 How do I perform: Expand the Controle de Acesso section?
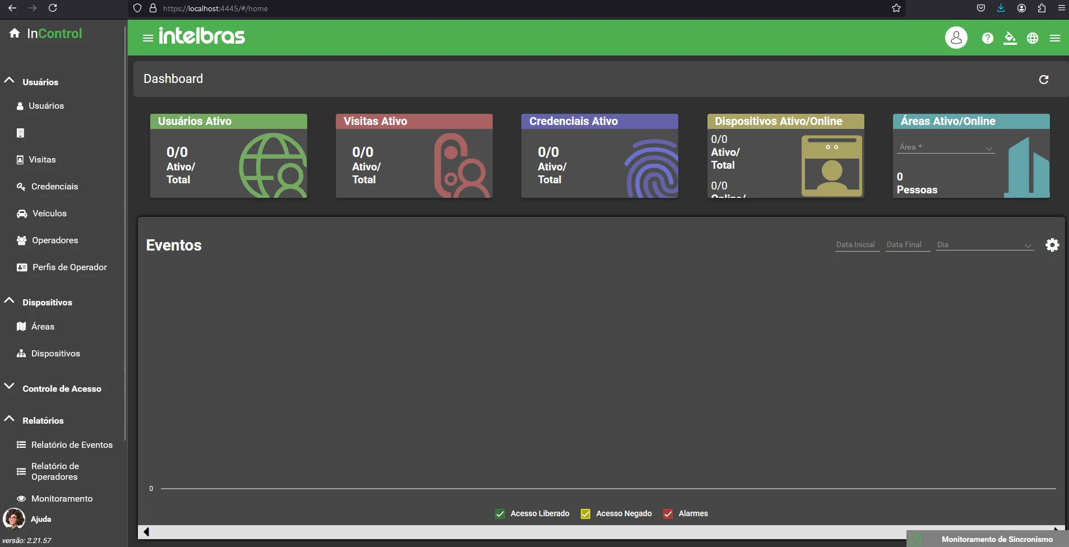coord(62,388)
